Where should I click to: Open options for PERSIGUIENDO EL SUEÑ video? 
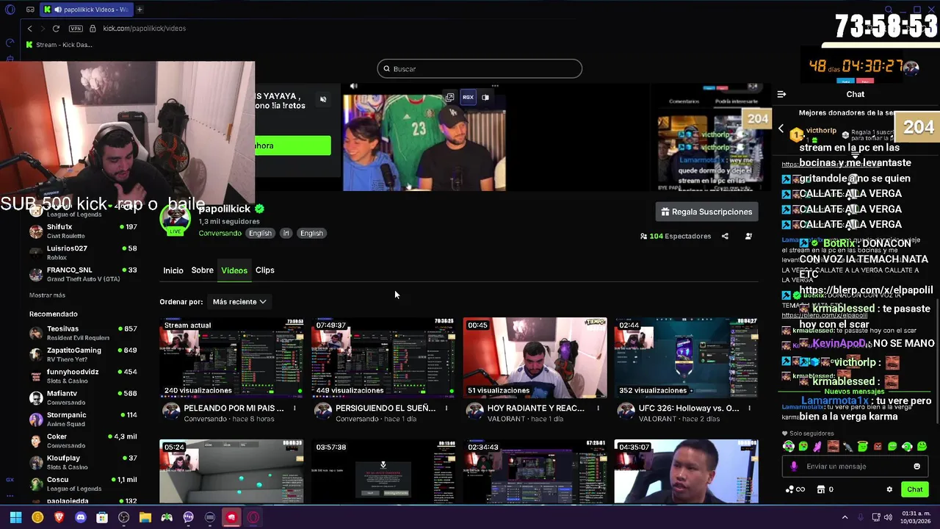tap(446, 409)
